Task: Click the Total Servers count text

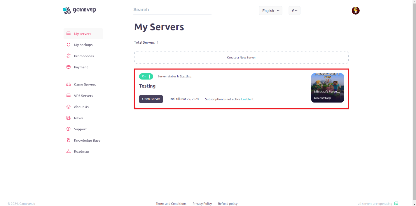Action: coord(146,42)
